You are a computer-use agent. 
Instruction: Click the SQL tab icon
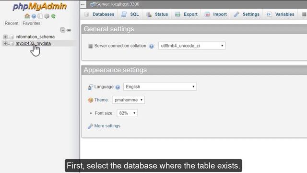point(124,14)
